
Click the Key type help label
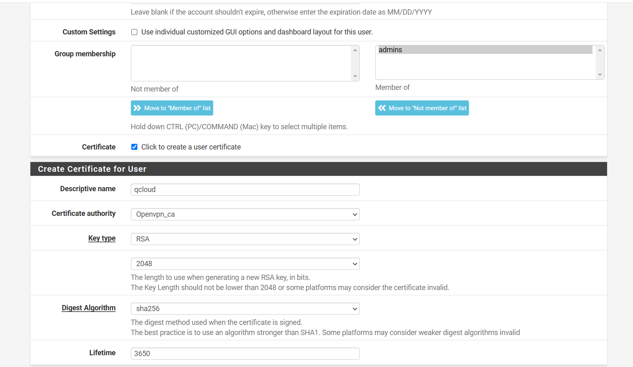[x=102, y=238]
